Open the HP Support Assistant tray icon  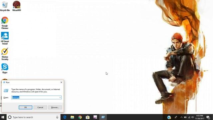[x=169, y=117]
